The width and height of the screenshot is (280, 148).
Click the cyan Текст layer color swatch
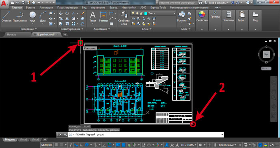tap(146, 13)
